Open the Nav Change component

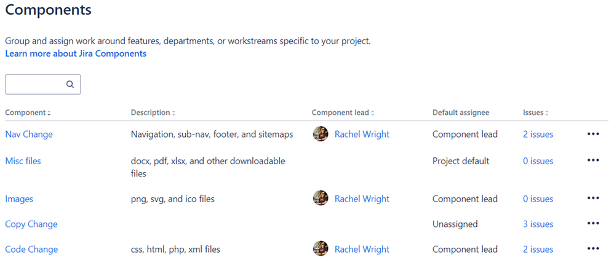click(29, 134)
